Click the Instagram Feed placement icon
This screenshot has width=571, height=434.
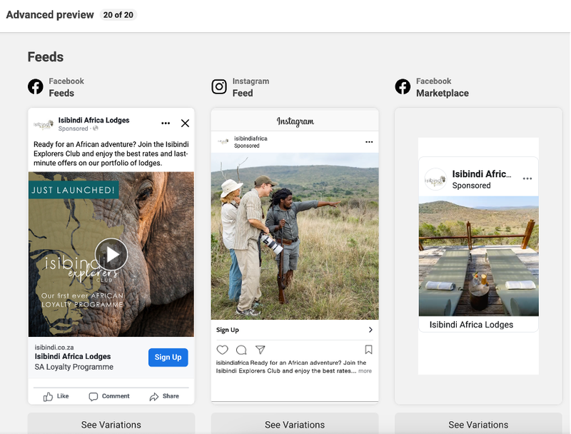pos(220,86)
